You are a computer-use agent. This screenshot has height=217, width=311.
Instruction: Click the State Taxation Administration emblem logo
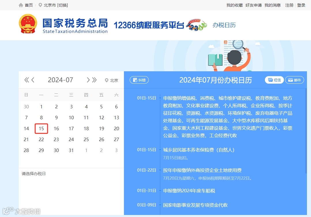(28, 24)
